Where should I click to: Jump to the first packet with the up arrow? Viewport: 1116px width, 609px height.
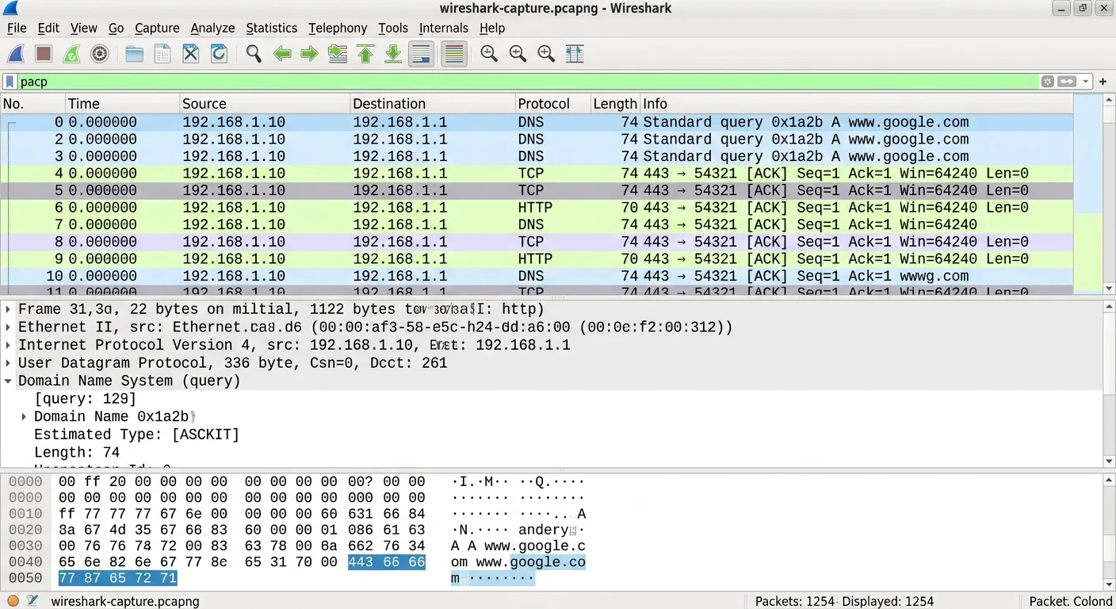point(365,54)
